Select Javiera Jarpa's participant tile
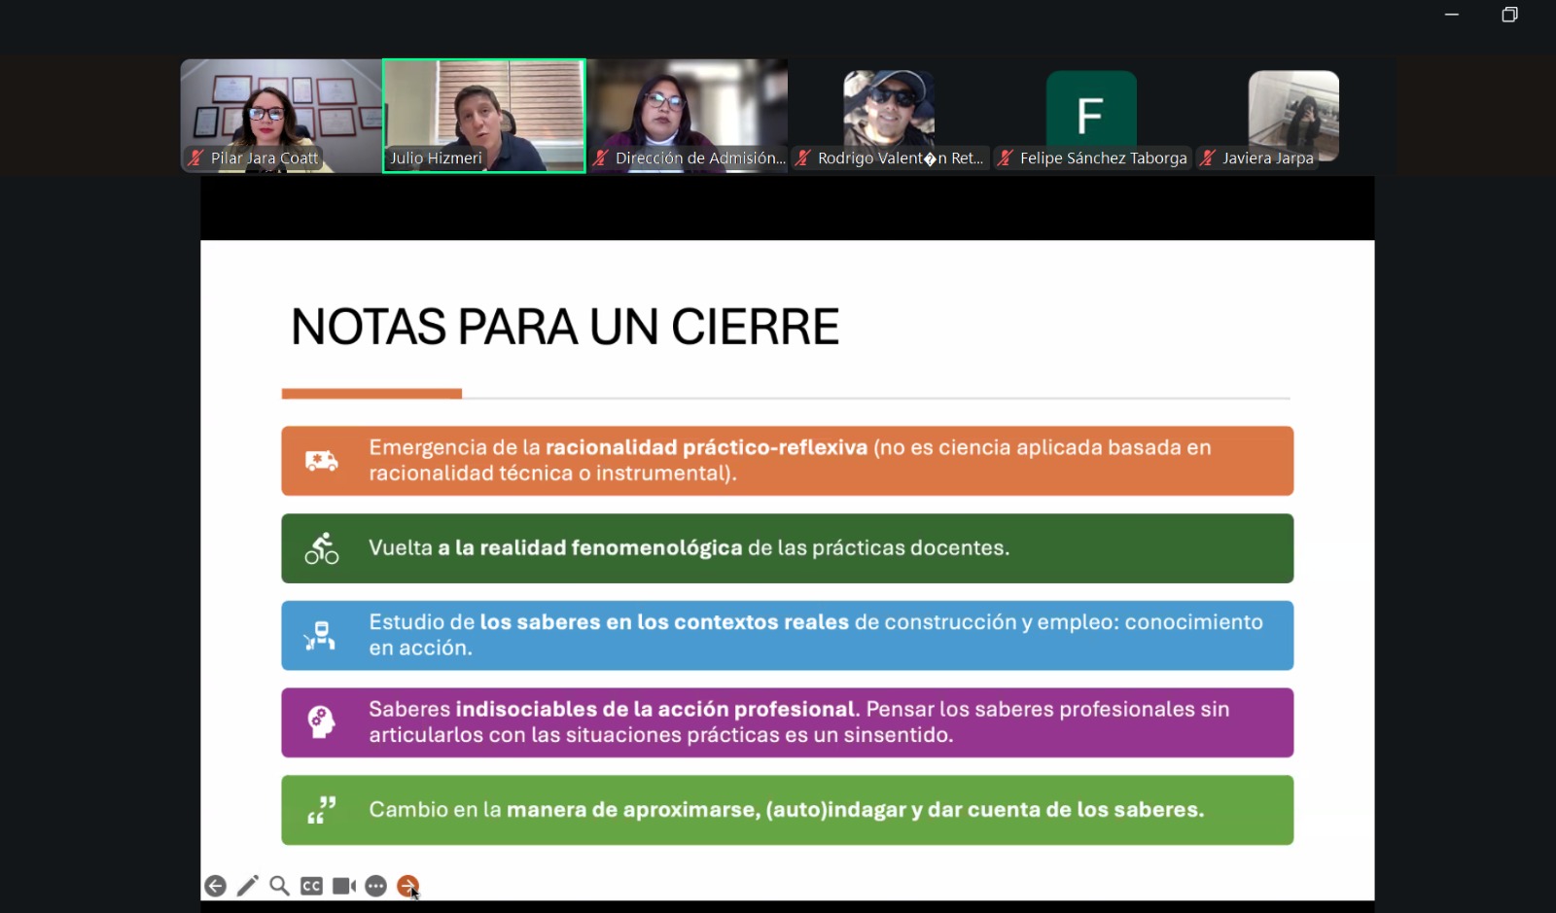The height and width of the screenshot is (913, 1556). pyautogui.click(x=1293, y=109)
